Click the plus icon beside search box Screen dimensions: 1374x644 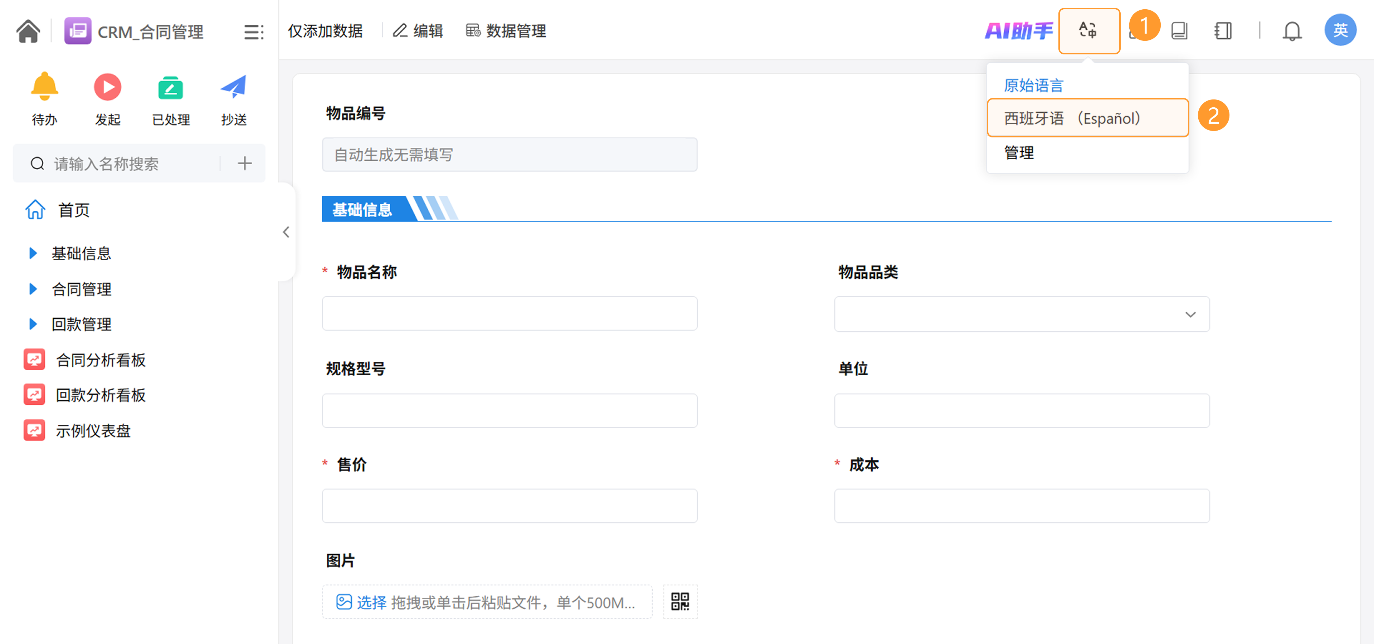coord(244,163)
